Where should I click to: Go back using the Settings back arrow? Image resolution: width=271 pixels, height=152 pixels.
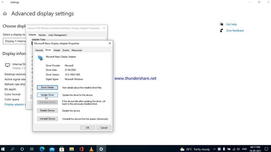pyautogui.click(x=3, y=2)
